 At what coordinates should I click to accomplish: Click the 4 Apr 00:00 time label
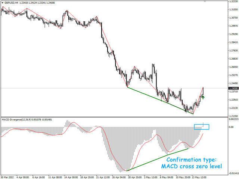[x=22, y=178]
